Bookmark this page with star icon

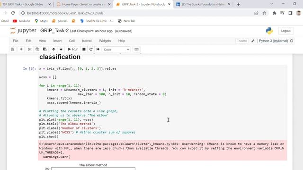point(264,13)
